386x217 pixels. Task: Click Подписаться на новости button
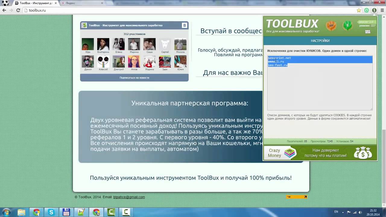tap(134, 77)
